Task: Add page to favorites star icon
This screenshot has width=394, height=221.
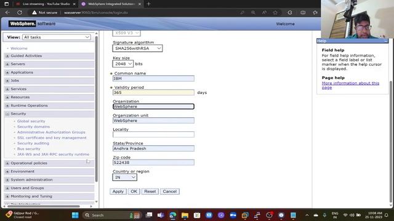Action: click(275, 12)
